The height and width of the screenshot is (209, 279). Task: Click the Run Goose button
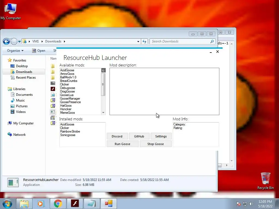click(122, 144)
